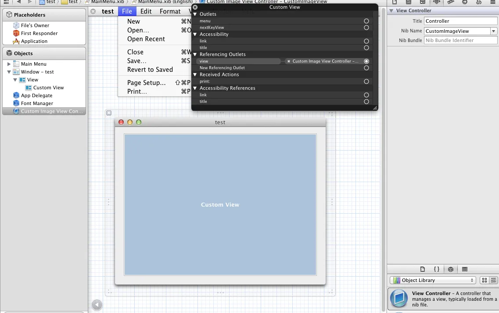Click New Referencing Outlet circle
Image resolution: width=499 pixels, height=313 pixels.
click(x=366, y=68)
